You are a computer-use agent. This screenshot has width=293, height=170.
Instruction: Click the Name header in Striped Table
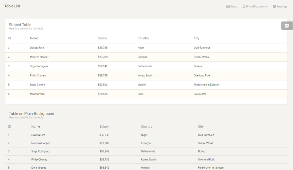[34, 38]
